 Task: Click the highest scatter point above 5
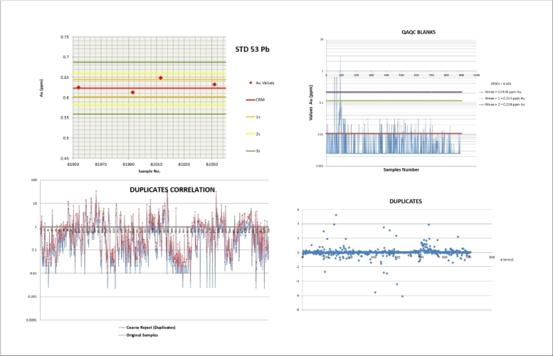336,215
